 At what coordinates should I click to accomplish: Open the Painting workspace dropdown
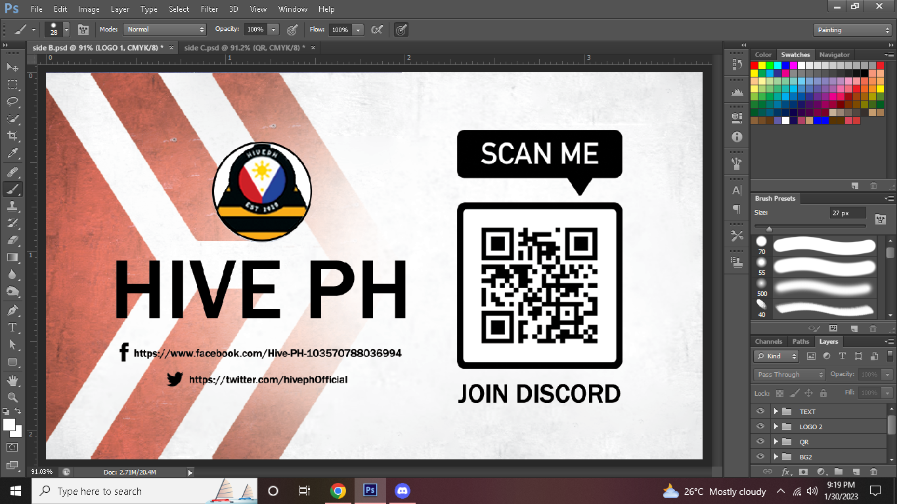tap(852, 30)
